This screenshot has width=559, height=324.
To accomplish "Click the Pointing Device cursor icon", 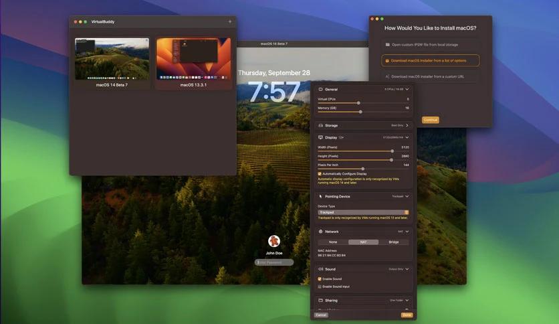I will pos(320,196).
